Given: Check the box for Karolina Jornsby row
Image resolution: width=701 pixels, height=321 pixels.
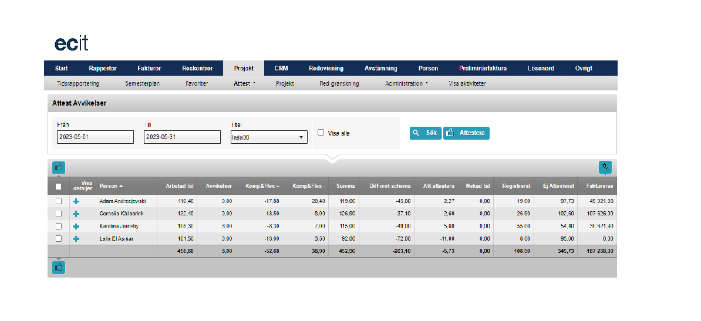Looking at the screenshot, I should click(58, 226).
